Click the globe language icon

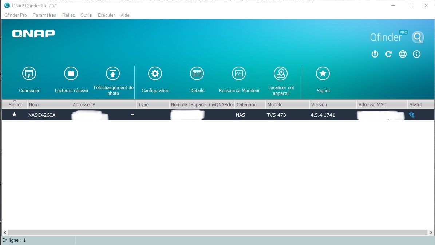[x=403, y=54]
